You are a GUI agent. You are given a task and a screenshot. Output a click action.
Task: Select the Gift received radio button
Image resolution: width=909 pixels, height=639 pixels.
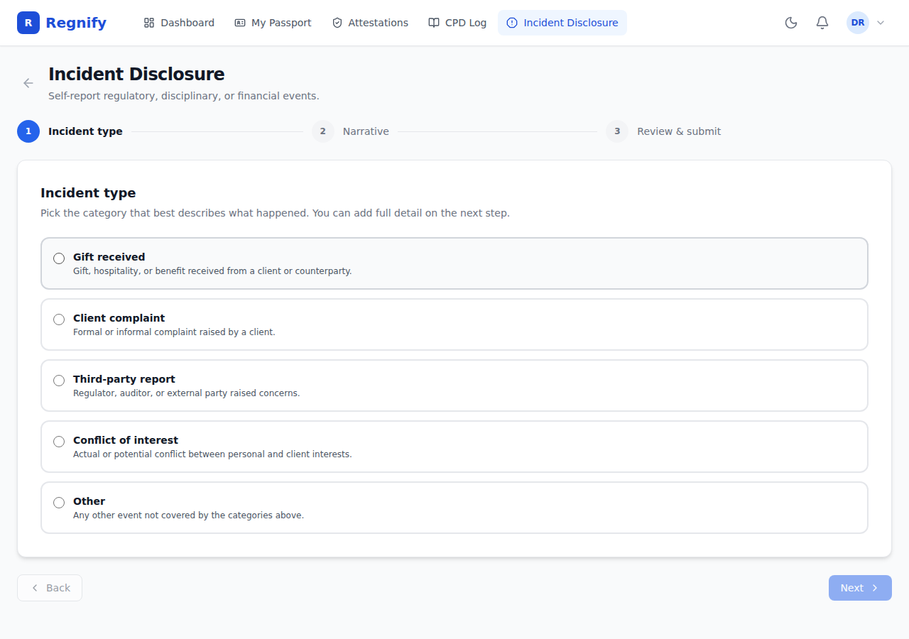59,258
